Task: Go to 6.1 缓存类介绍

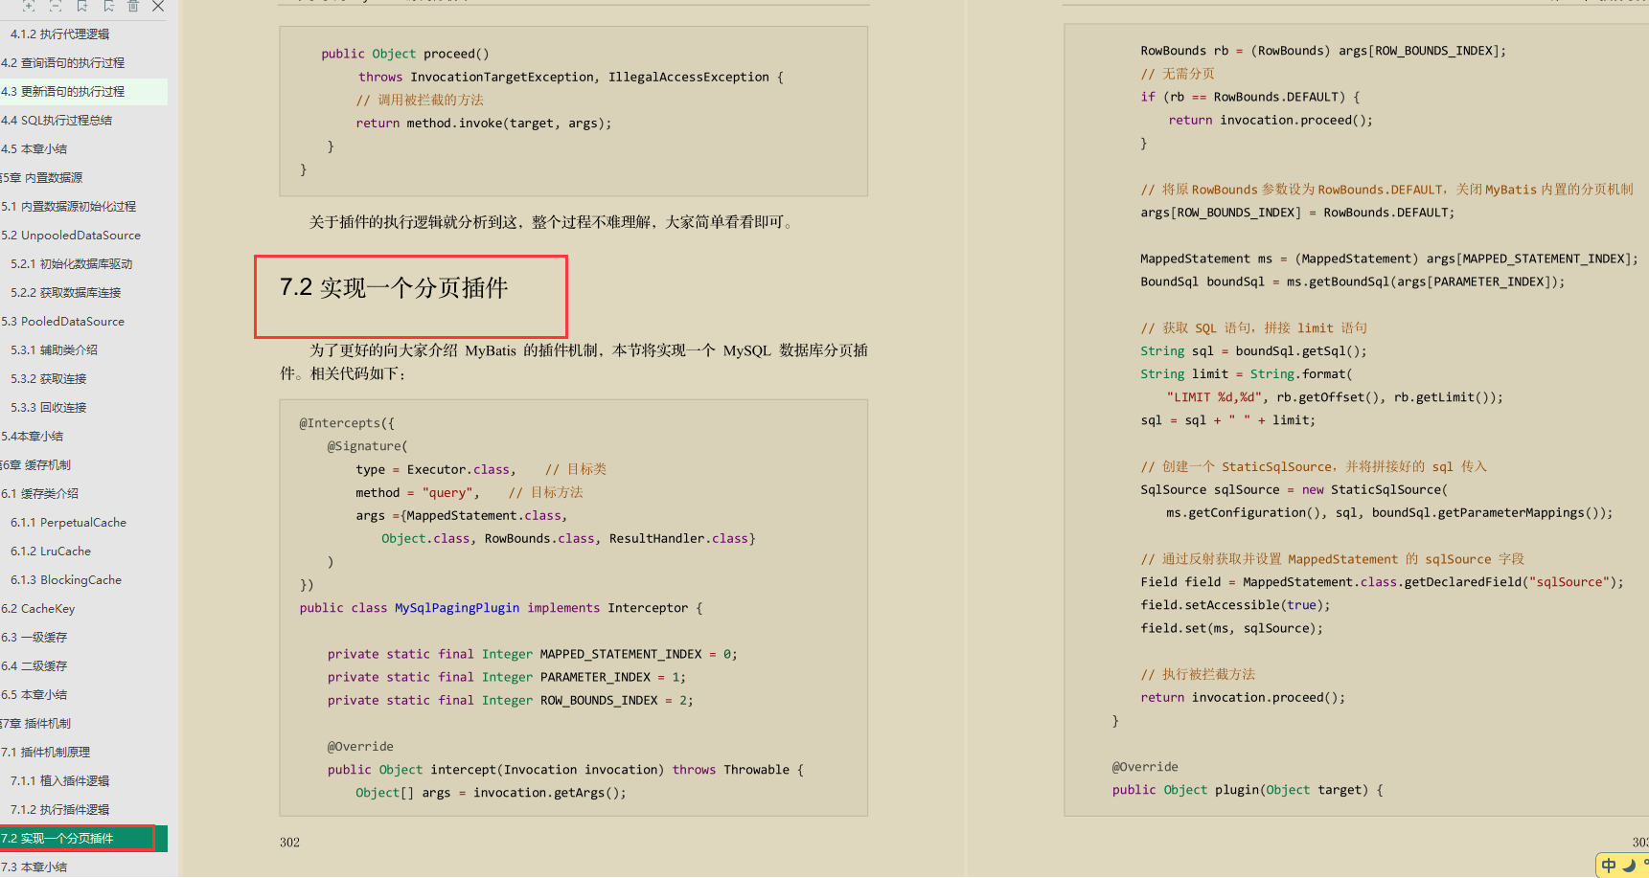Action: click(39, 493)
